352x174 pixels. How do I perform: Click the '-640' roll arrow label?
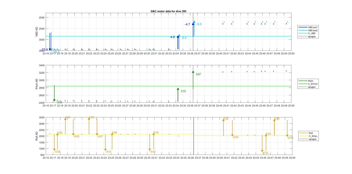point(153,152)
